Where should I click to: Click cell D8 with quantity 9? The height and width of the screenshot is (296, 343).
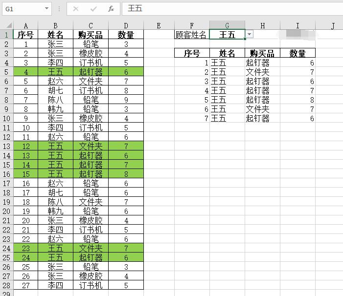point(126,100)
